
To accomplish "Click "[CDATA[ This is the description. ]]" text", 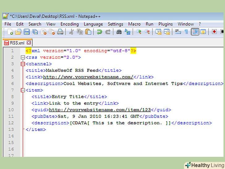I will coord(120,123).
